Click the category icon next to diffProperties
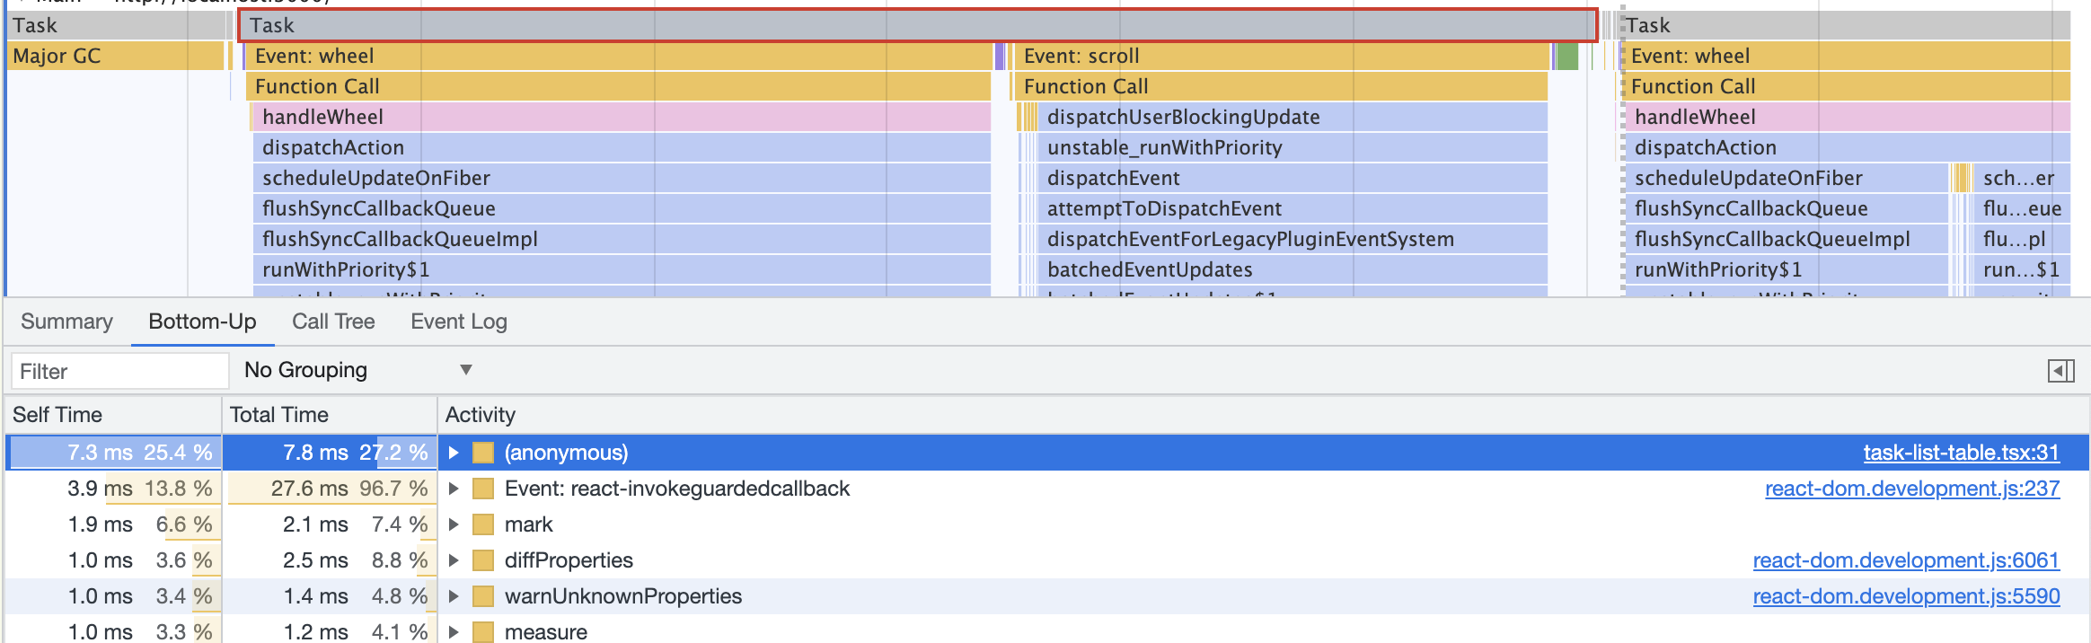Screen dimensions: 2091x643 click(x=483, y=560)
